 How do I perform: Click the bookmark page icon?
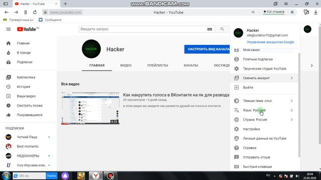(292, 12)
